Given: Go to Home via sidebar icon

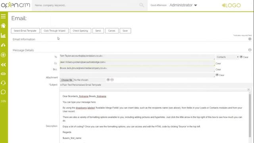Looking at the screenshot, I should [3, 25].
